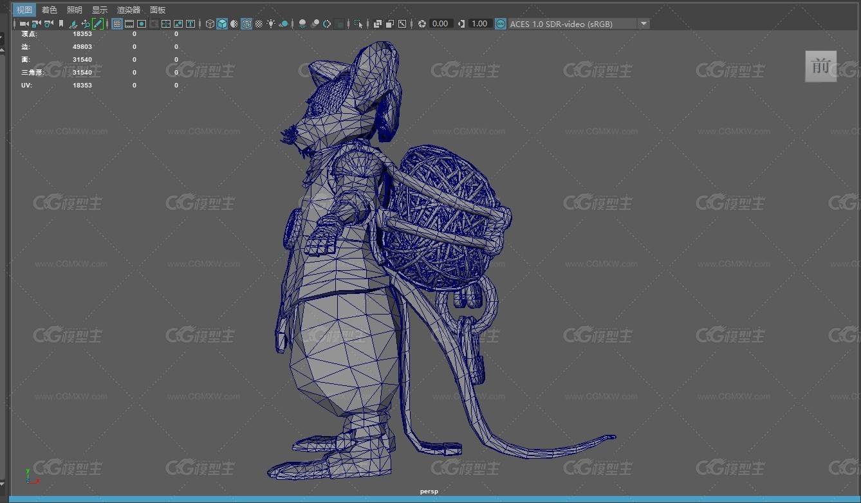Toggle the use all lights bulb icon

click(271, 24)
